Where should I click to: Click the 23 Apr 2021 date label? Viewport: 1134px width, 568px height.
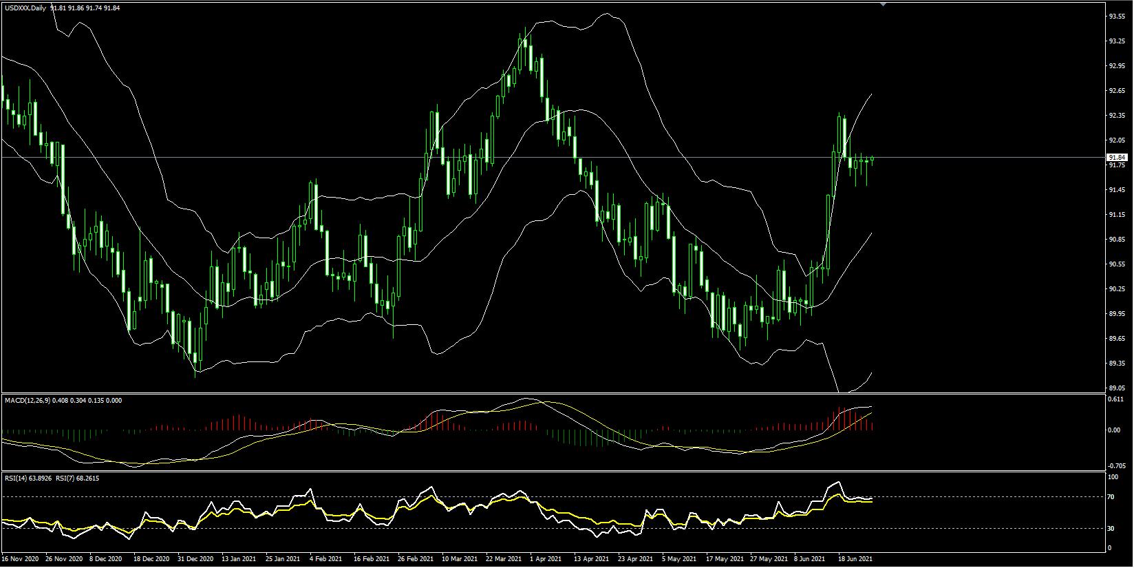tap(635, 559)
